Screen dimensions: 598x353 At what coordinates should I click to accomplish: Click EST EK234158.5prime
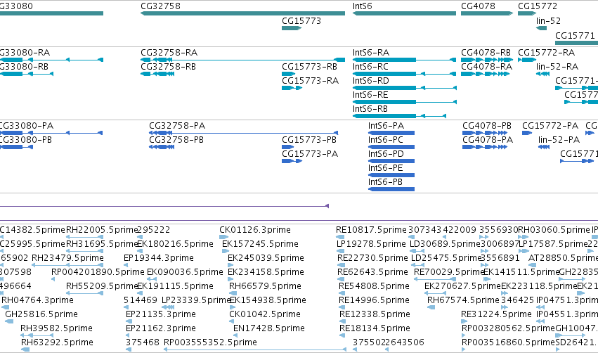pos(230,279)
